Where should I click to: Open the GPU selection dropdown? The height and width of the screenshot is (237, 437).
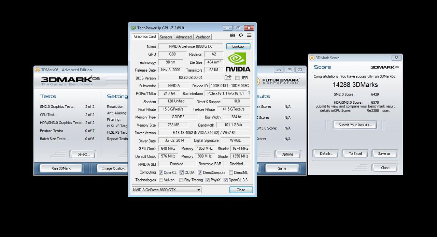(x=166, y=190)
